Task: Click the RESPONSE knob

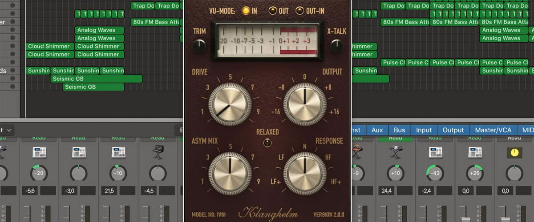Action: (305, 173)
